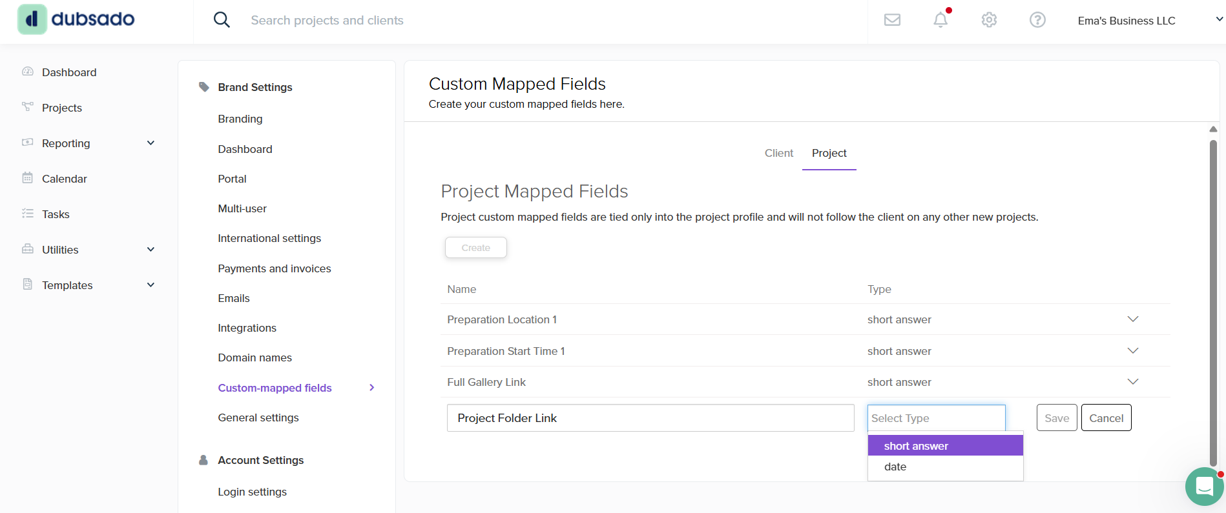The image size is (1226, 513).
Task: Click the Cancel button
Action: (1106, 418)
